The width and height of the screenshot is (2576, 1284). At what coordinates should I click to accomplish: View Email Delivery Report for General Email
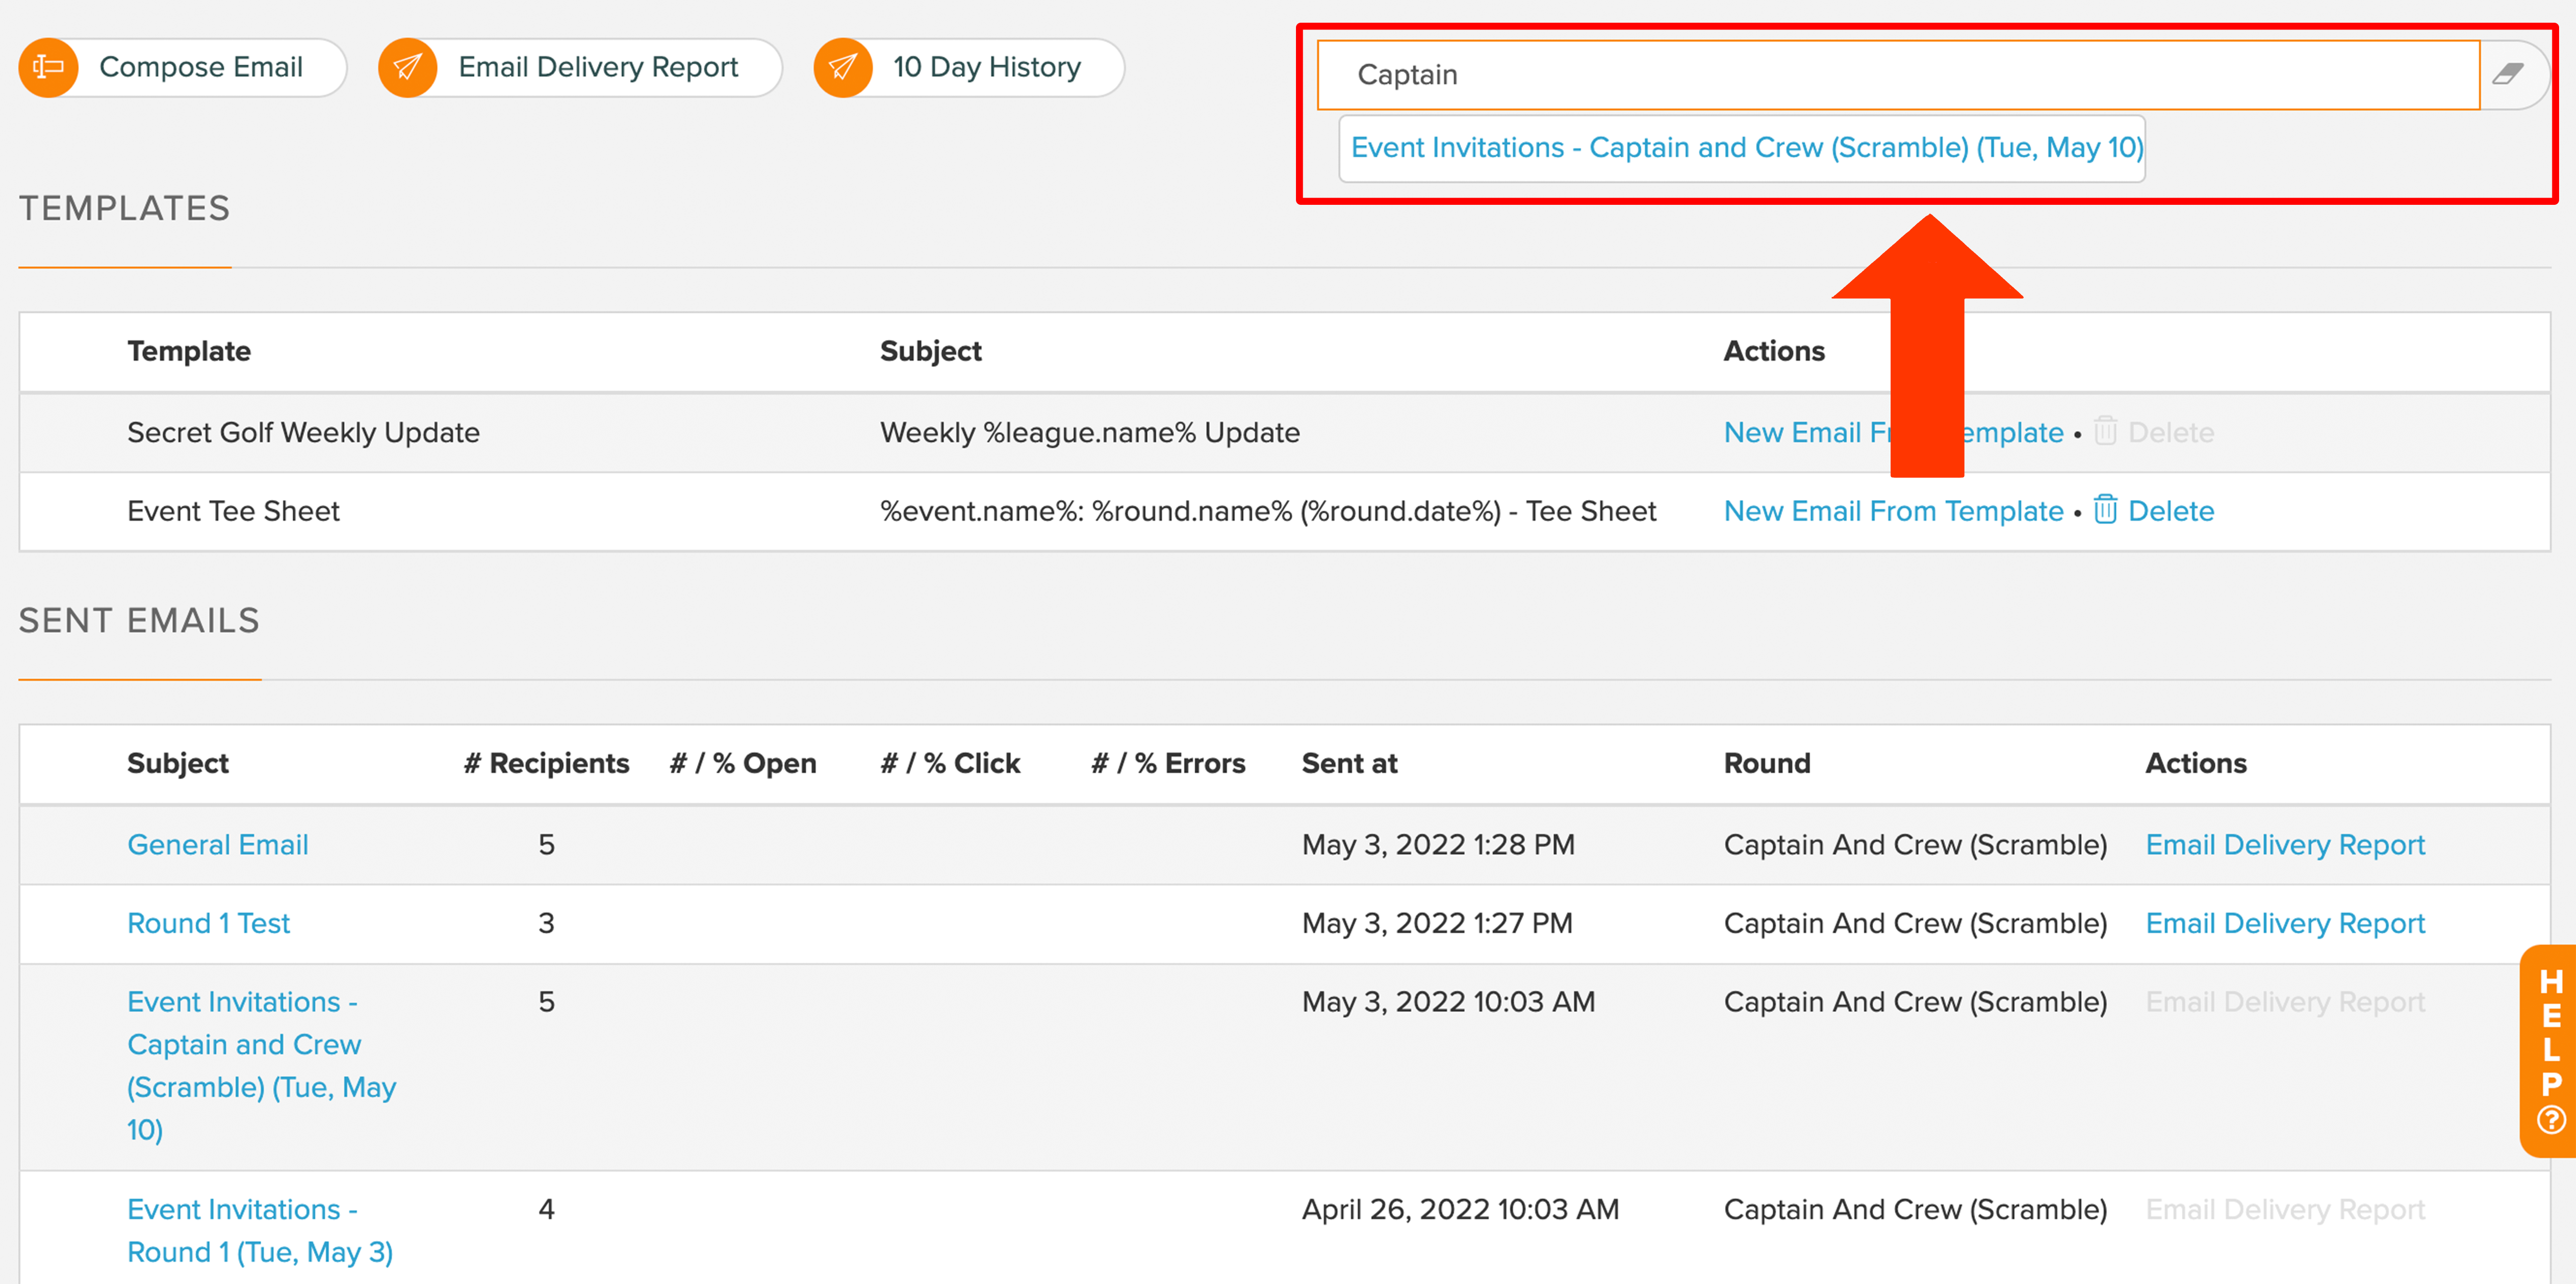pos(2285,845)
